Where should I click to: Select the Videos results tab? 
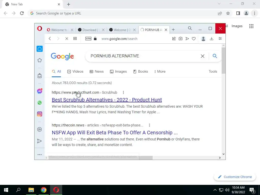point(75,71)
